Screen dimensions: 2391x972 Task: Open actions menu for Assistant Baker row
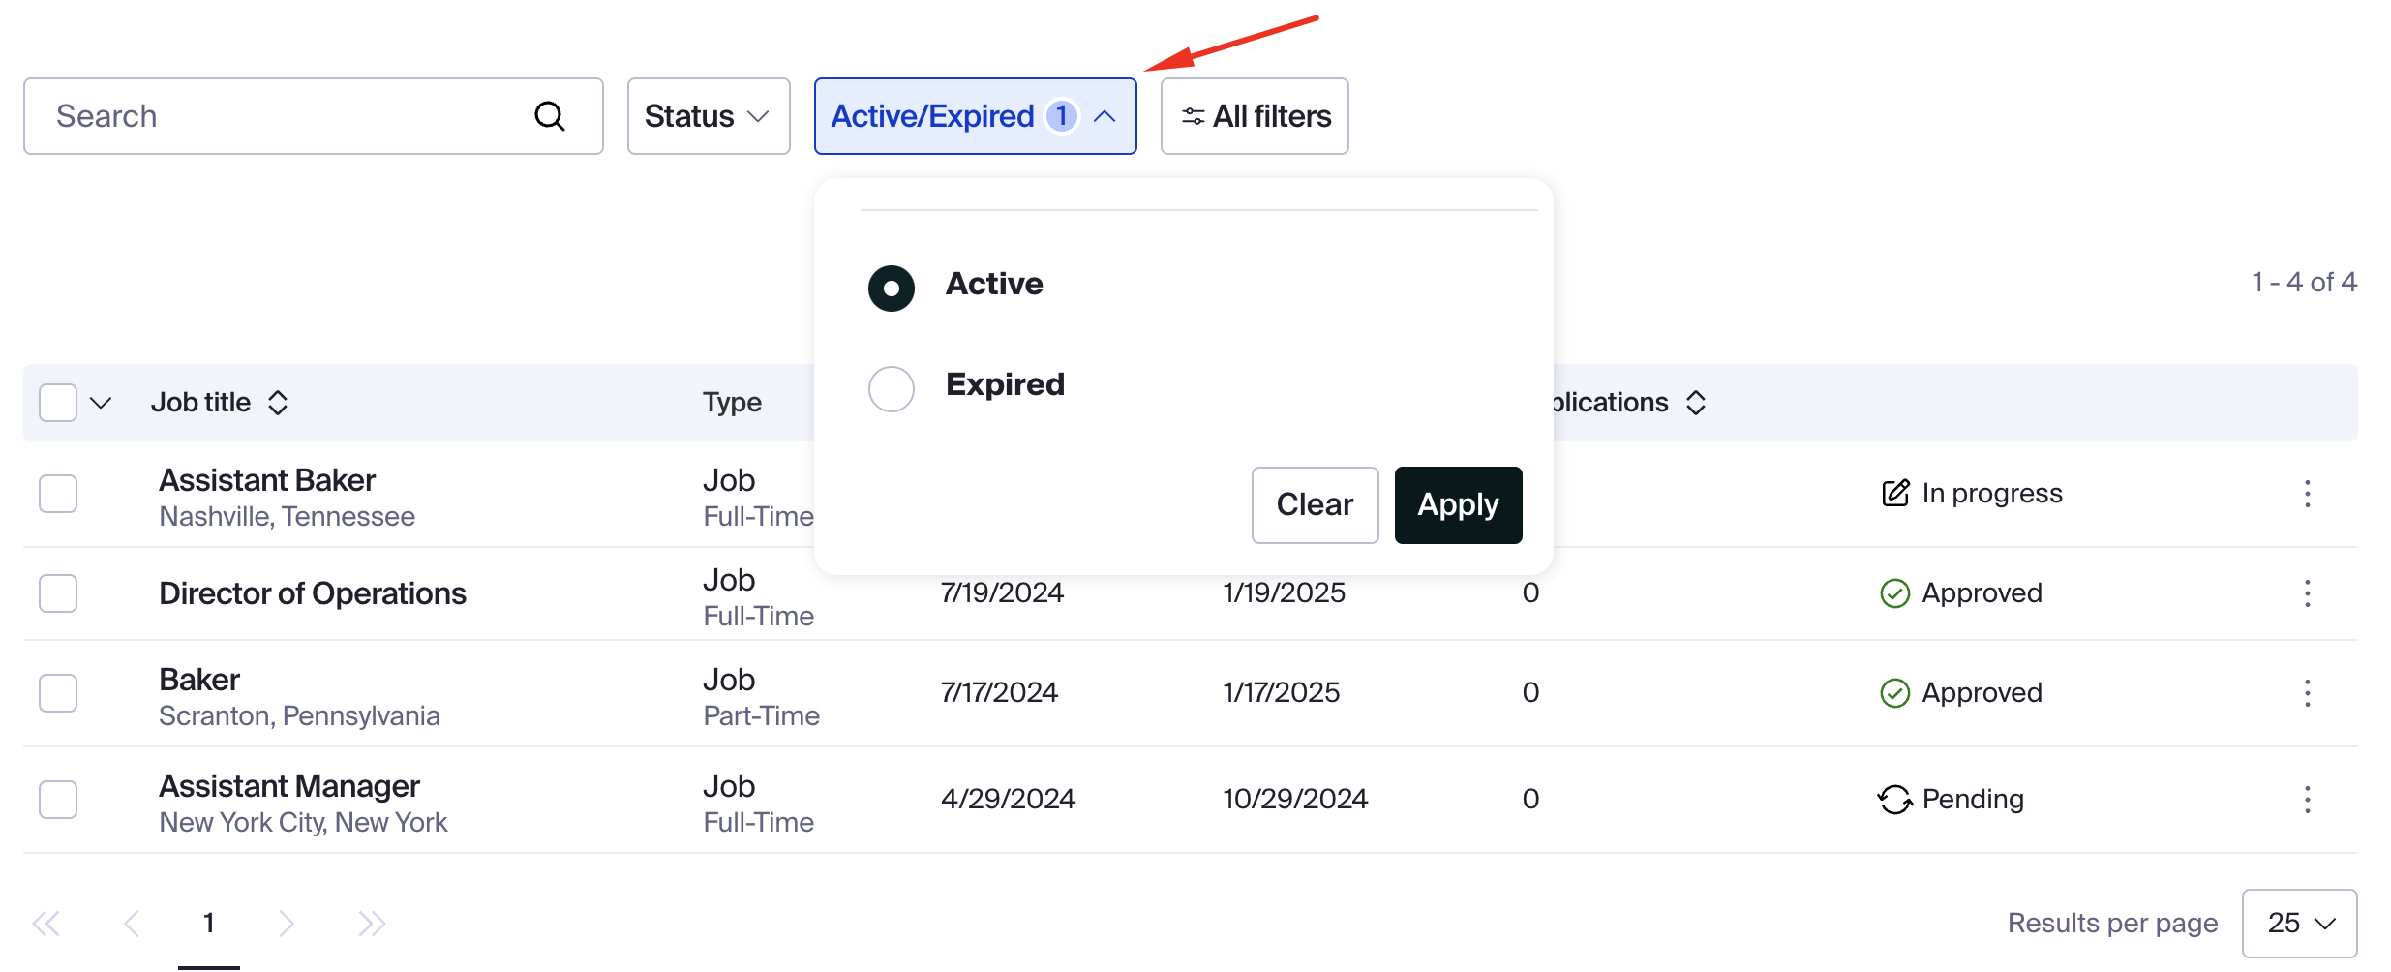tap(2308, 494)
